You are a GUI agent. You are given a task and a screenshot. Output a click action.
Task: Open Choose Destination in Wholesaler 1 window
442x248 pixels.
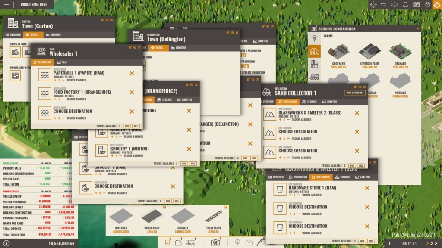[x=73, y=112]
